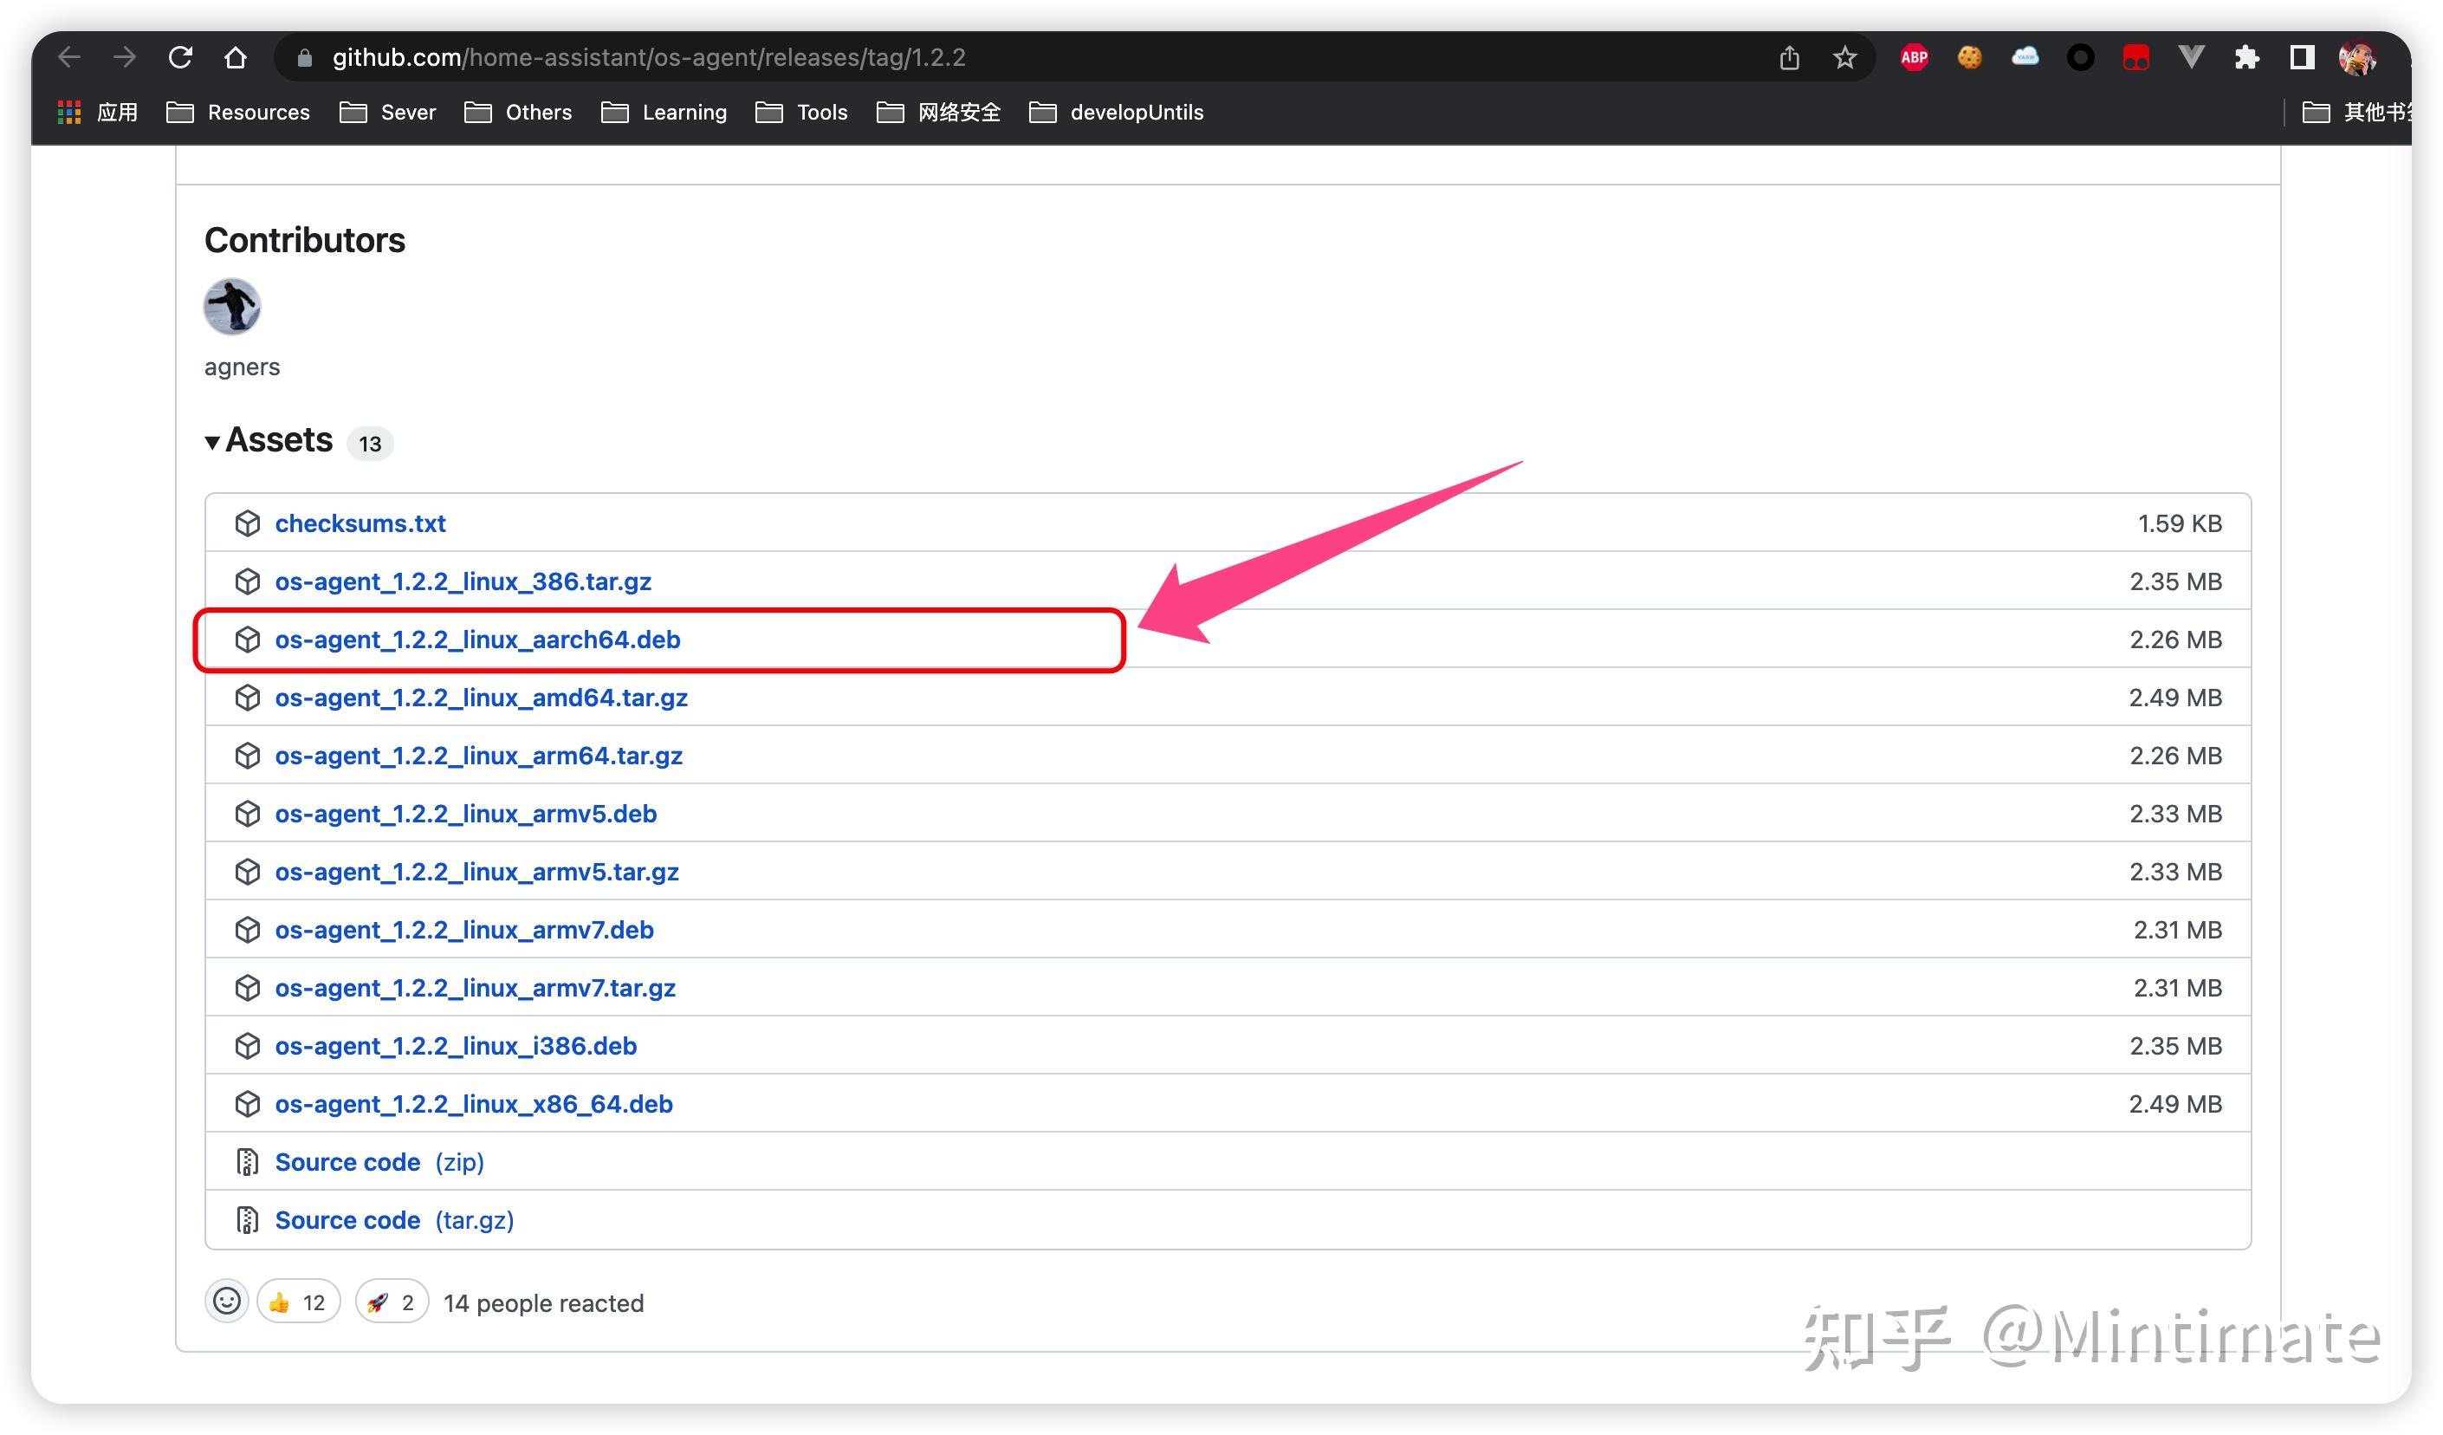Download os-agent_1.2.2_linux_i386.deb
The image size is (2443, 1435).
[456, 1046]
